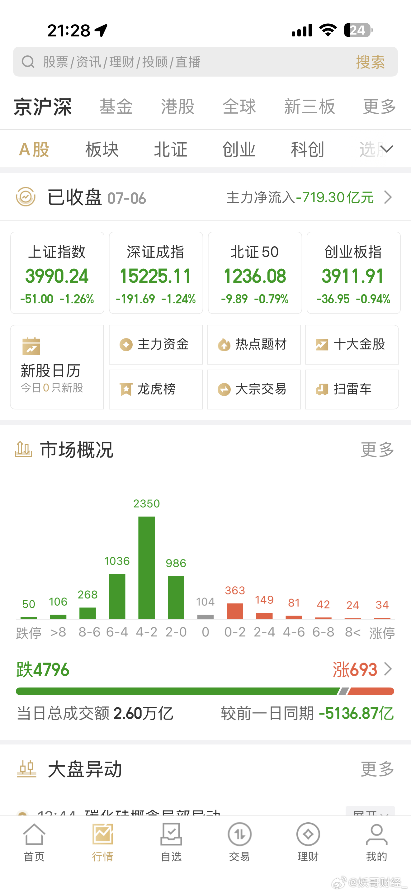Tap the 热点题材 flame icon
The width and height of the screenshot is (411, 893).
pyautogui.click(x=224, y=345)
